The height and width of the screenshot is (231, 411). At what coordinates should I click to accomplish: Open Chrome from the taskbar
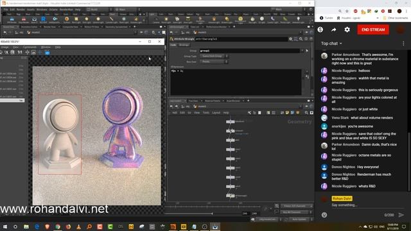tap(58, 227)
